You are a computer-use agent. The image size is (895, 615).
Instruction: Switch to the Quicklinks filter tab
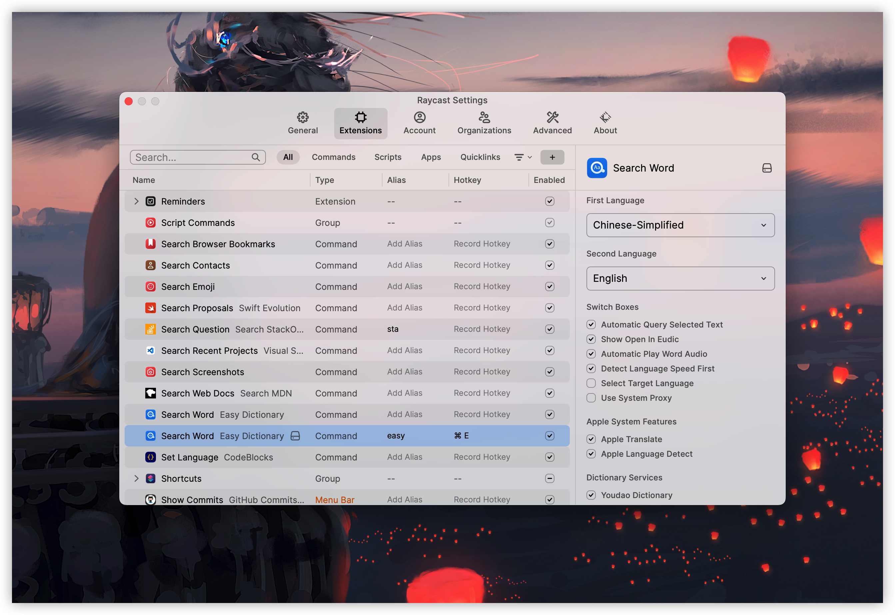[x=480, y=157]
